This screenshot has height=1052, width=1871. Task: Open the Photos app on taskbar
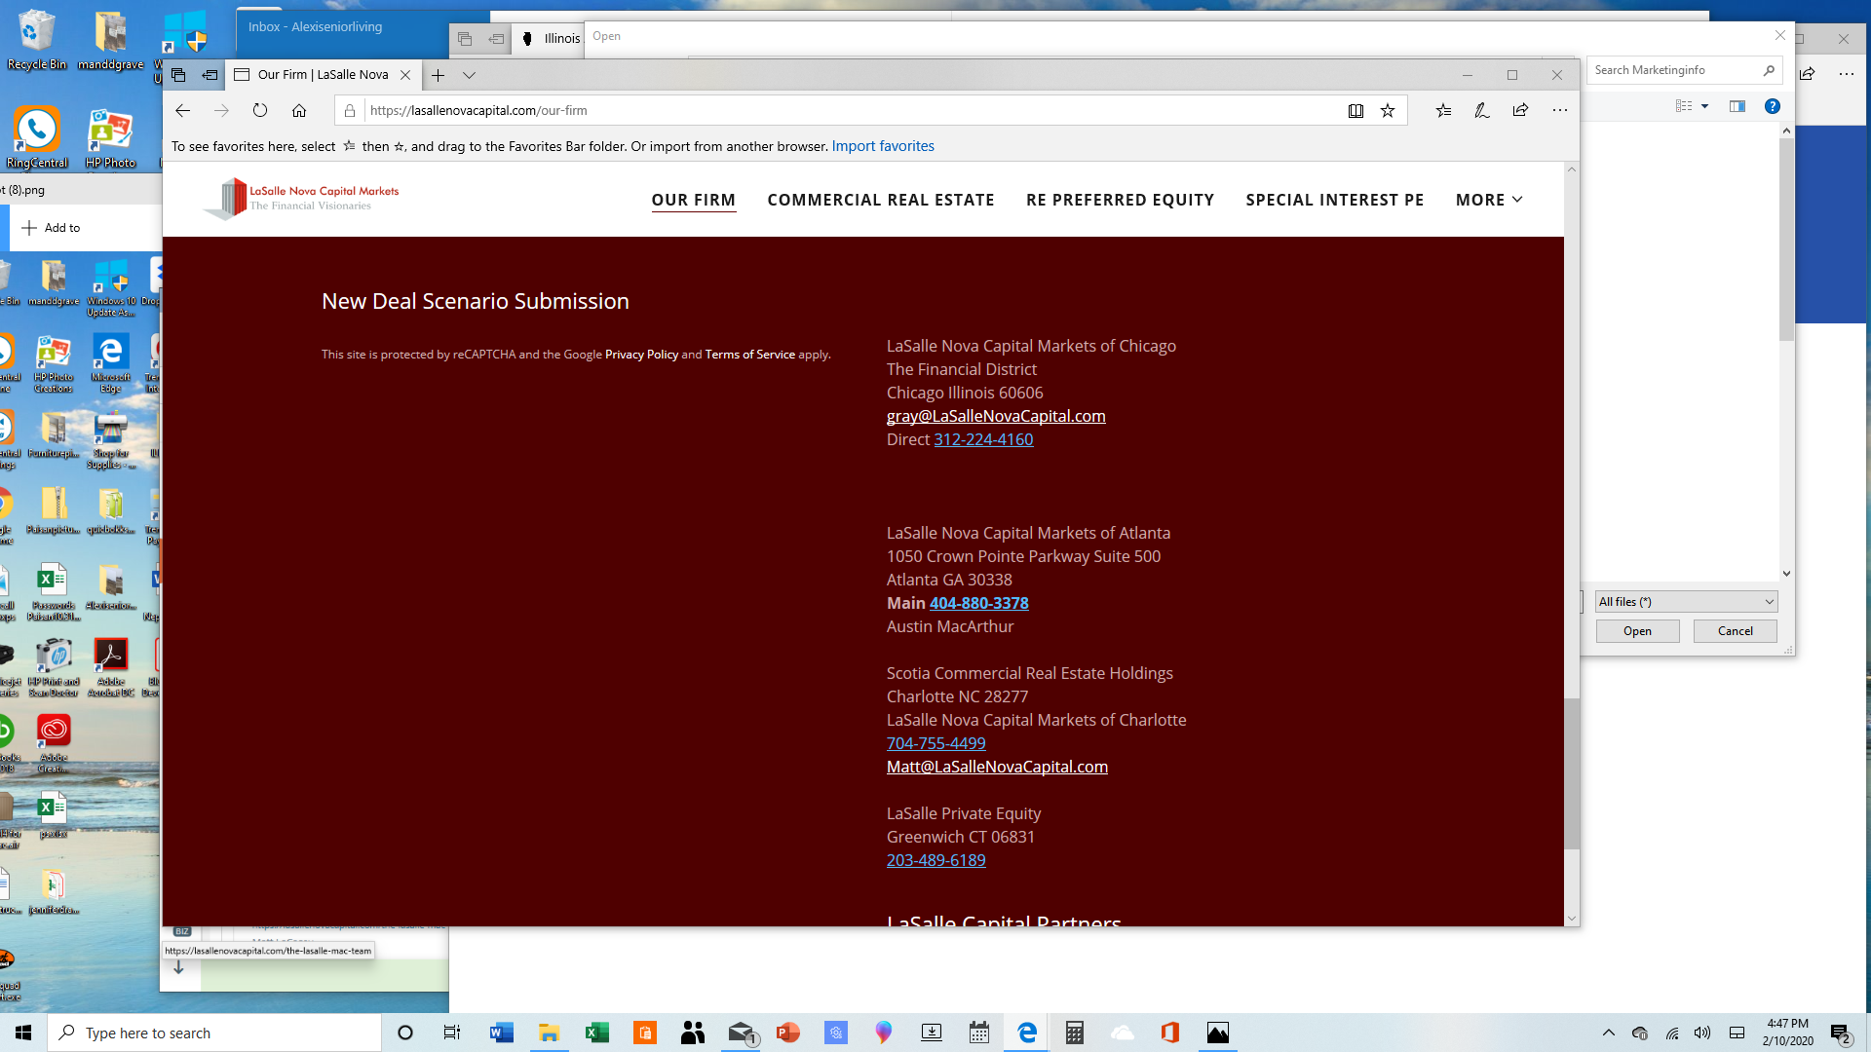(1218, 1033)
